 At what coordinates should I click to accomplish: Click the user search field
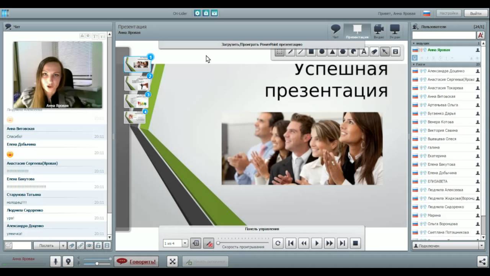click(444, 35)
